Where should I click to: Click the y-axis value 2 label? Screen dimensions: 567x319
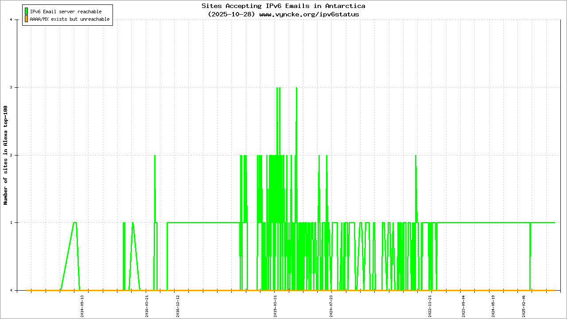coord(16,155)
